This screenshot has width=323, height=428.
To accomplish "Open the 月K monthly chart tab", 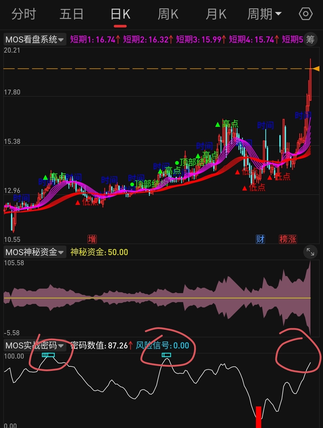I will (x=216, y=14).
